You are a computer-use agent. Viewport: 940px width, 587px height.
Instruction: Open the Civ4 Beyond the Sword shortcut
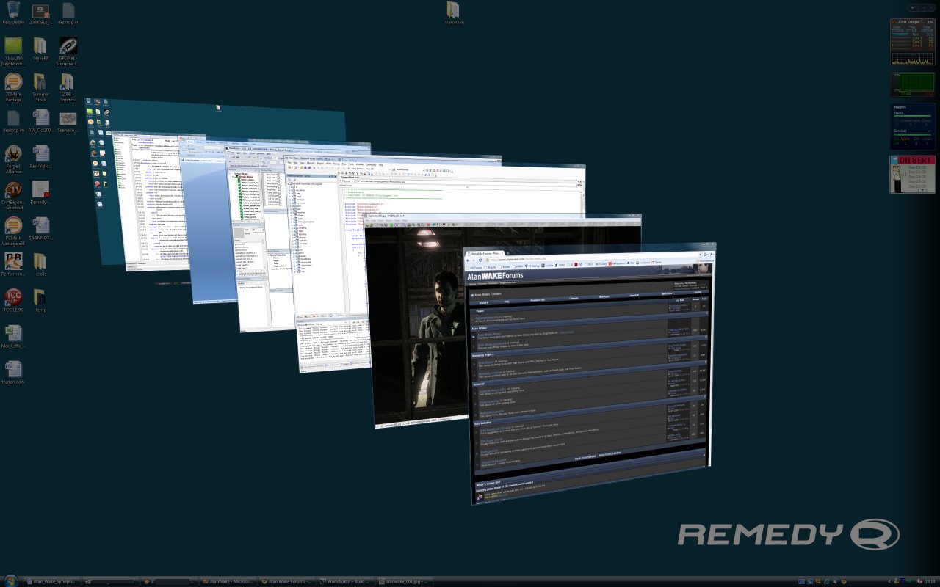(x=13, y=190)
